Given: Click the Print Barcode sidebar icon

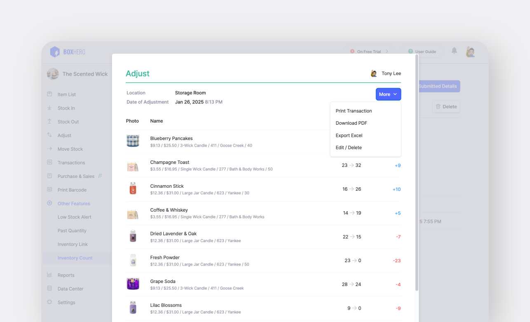Looking at the screenshot, I should pos(49,190).
